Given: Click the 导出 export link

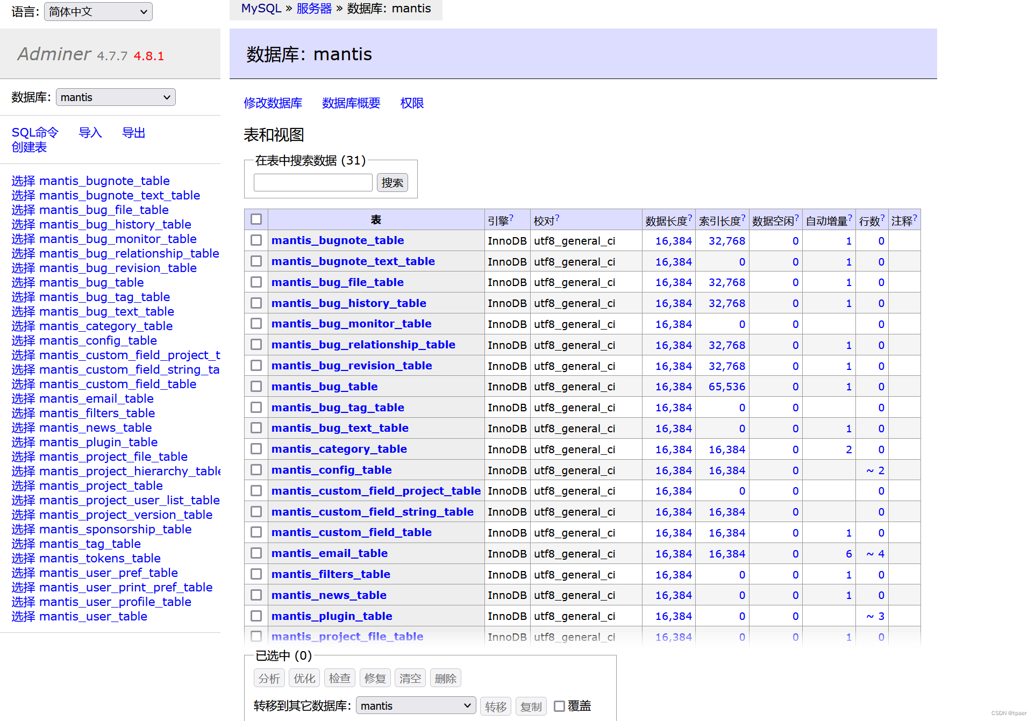Looking at the screenshot, I should 134,132.
